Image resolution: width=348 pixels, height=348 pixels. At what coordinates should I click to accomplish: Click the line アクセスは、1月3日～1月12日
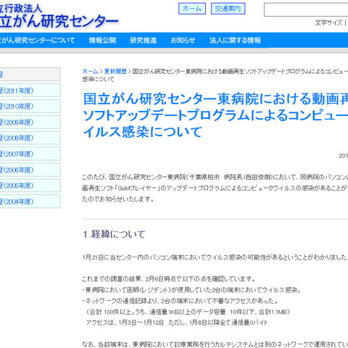coord(177,323)
